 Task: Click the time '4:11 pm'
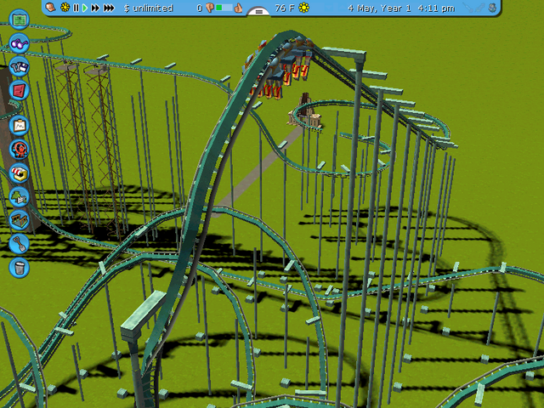pos(436,8)
